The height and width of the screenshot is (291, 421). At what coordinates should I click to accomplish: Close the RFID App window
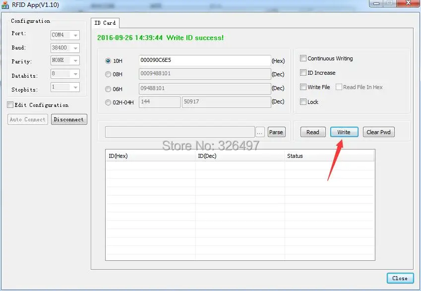409,3
